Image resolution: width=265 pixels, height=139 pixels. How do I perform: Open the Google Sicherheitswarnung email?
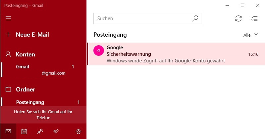(x=176, y=54)
